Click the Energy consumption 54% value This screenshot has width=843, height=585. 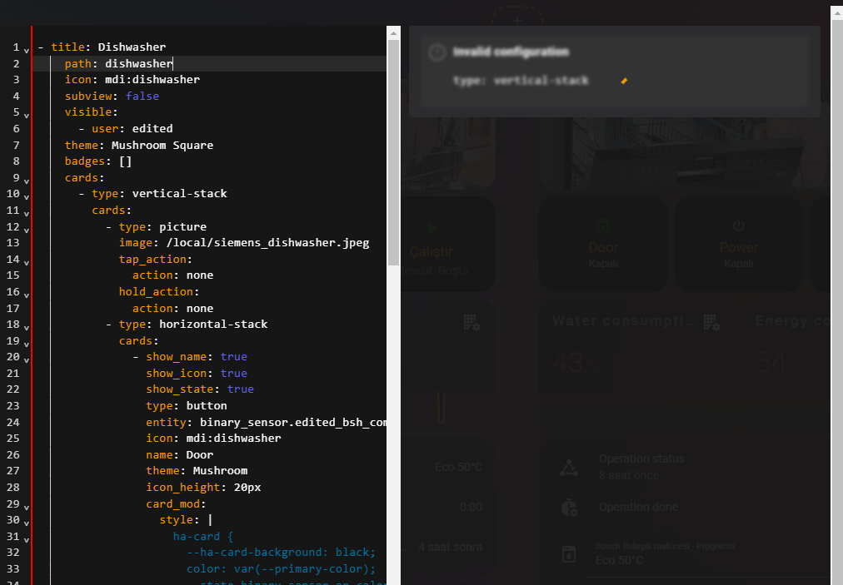pos(779,363)
